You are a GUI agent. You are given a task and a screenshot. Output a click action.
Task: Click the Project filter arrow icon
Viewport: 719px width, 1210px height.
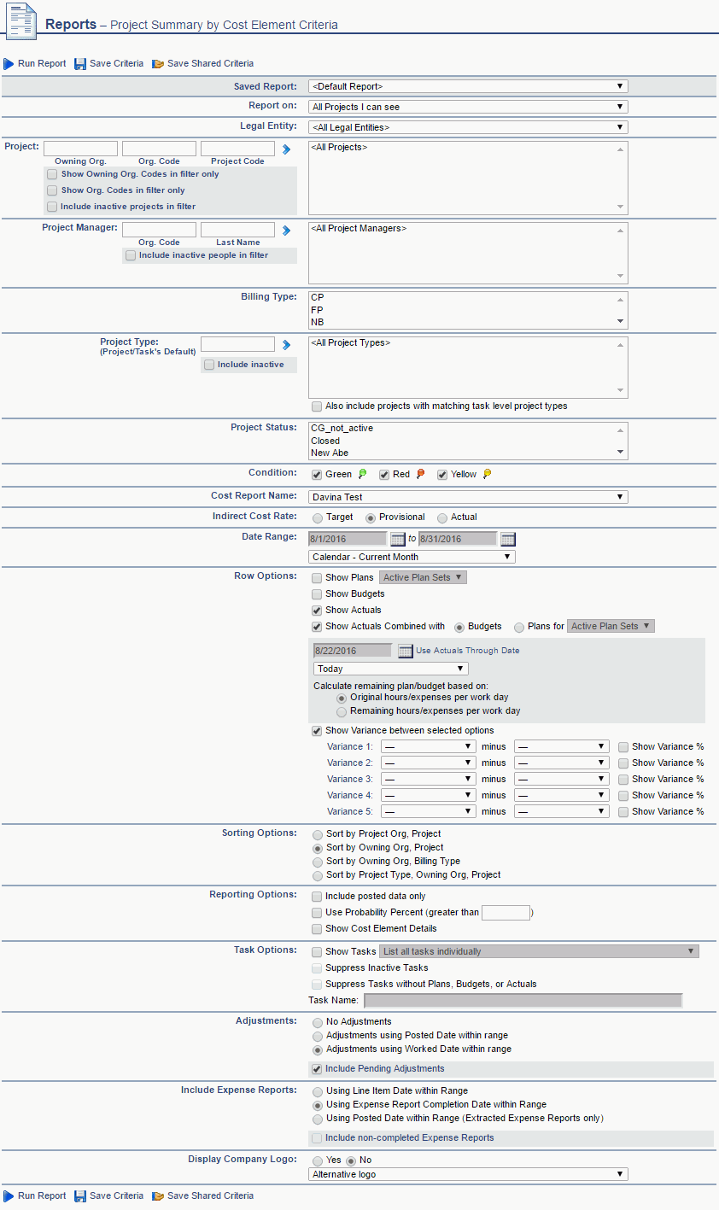[287, 149]
